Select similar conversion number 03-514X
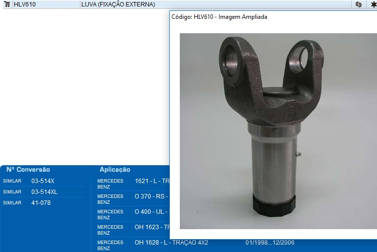Viewport: 377px width, 252px height. tap(43, 181)
